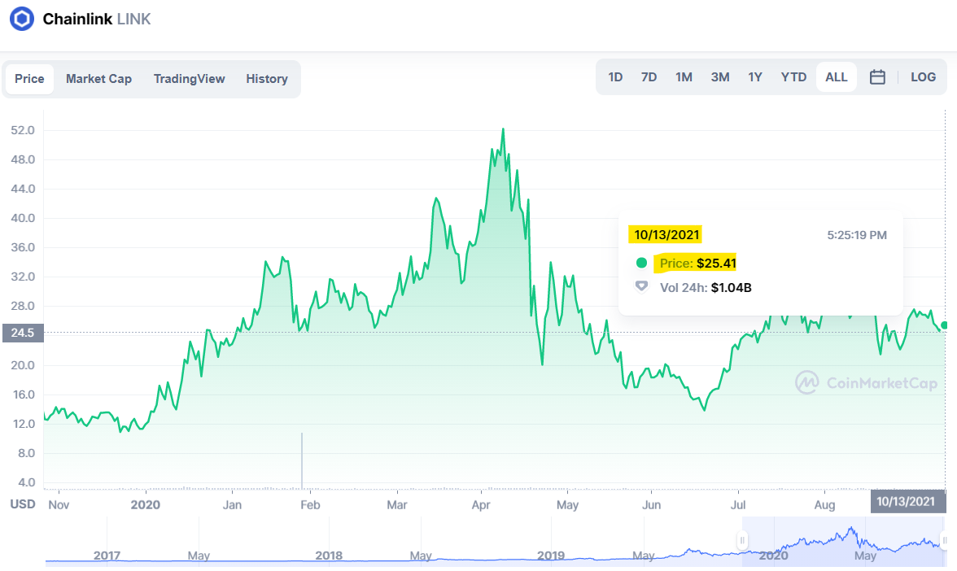Switch to the History tab

pyautogui.click(x=267, y=79)
